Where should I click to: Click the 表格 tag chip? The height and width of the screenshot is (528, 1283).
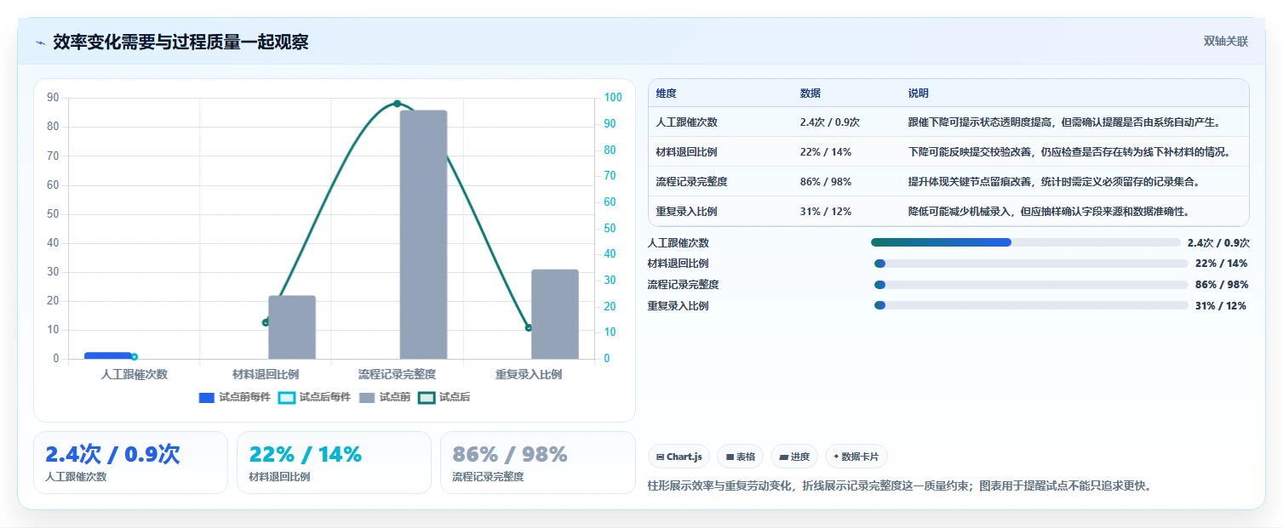(740, 457)
